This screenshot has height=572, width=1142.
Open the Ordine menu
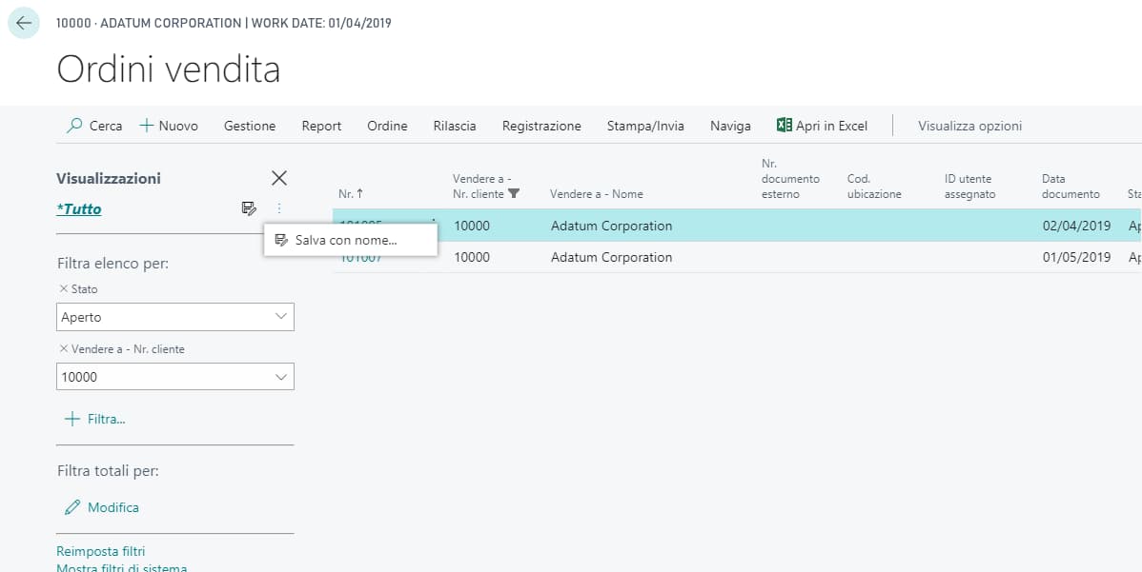pyautogui.click(x=387, y=126)
